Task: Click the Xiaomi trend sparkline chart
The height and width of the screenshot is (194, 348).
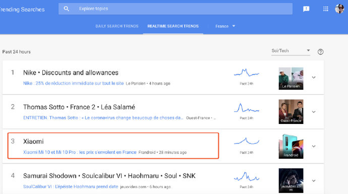Action: 246,142
